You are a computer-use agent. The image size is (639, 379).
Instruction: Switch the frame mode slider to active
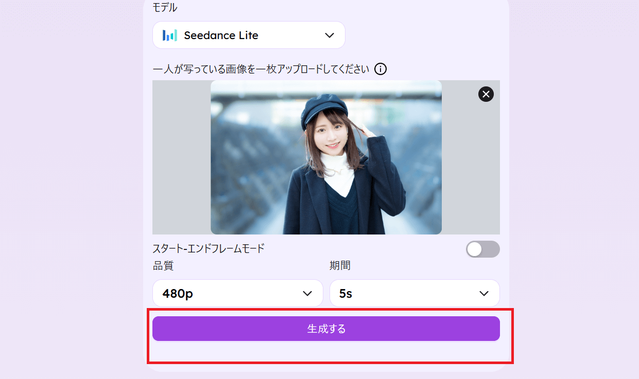pyautogui.click(x=482, y=249)
